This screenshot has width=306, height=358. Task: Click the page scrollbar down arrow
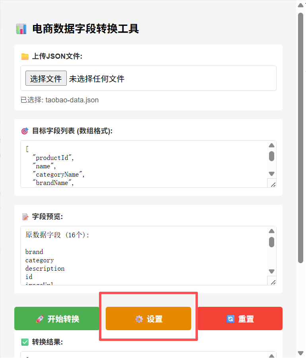click(x=300, y=353)
